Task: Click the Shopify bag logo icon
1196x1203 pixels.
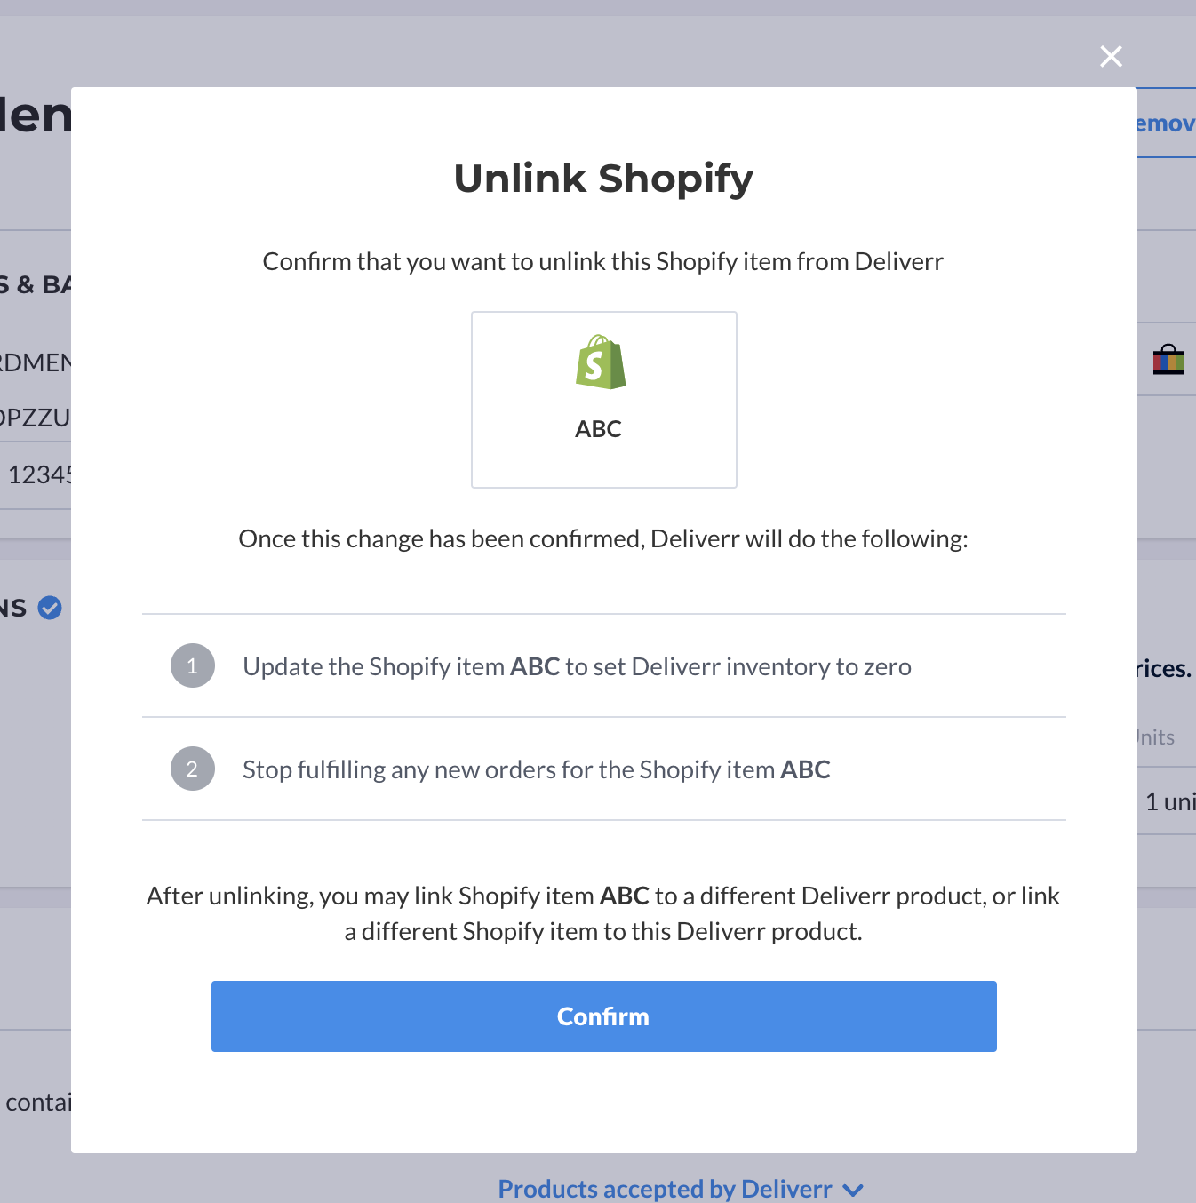Action: [601, 362]
